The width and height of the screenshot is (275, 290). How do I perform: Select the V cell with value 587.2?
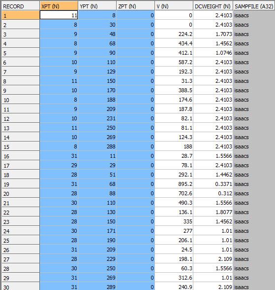tap(174, 62)
